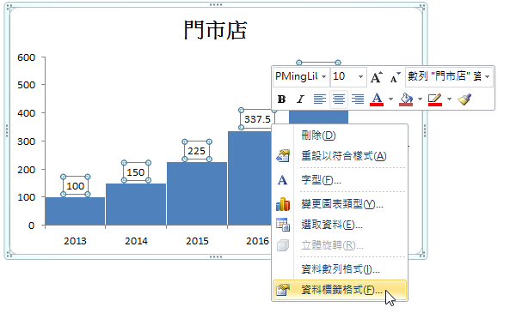Click the 字型 letter A icon
This screenshot has height=313, width=516.
pyautogui.click(x=283, y=180)
